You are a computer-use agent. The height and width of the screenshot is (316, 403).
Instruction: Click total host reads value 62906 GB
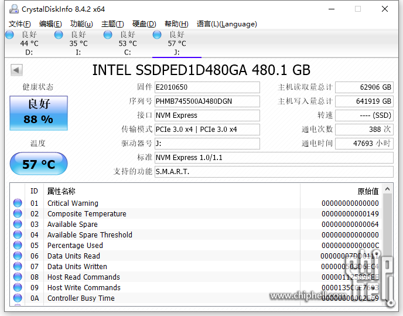(x=364, y=87)
